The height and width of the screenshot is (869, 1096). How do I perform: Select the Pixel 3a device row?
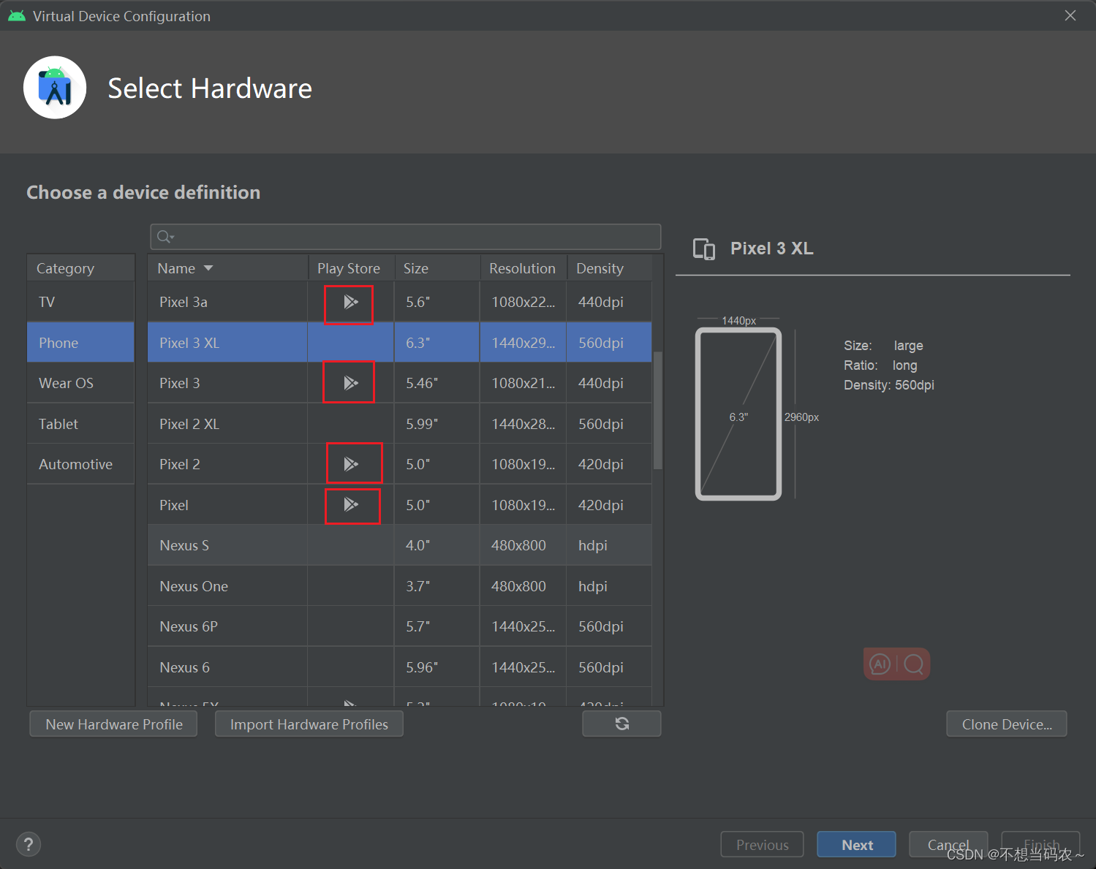[x=399, y=302]
